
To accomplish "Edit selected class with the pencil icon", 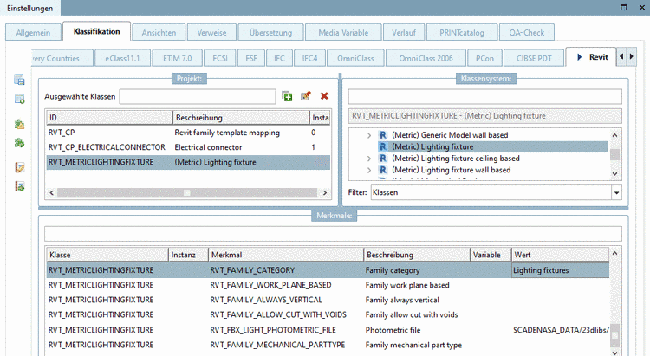I will [306, 96].
